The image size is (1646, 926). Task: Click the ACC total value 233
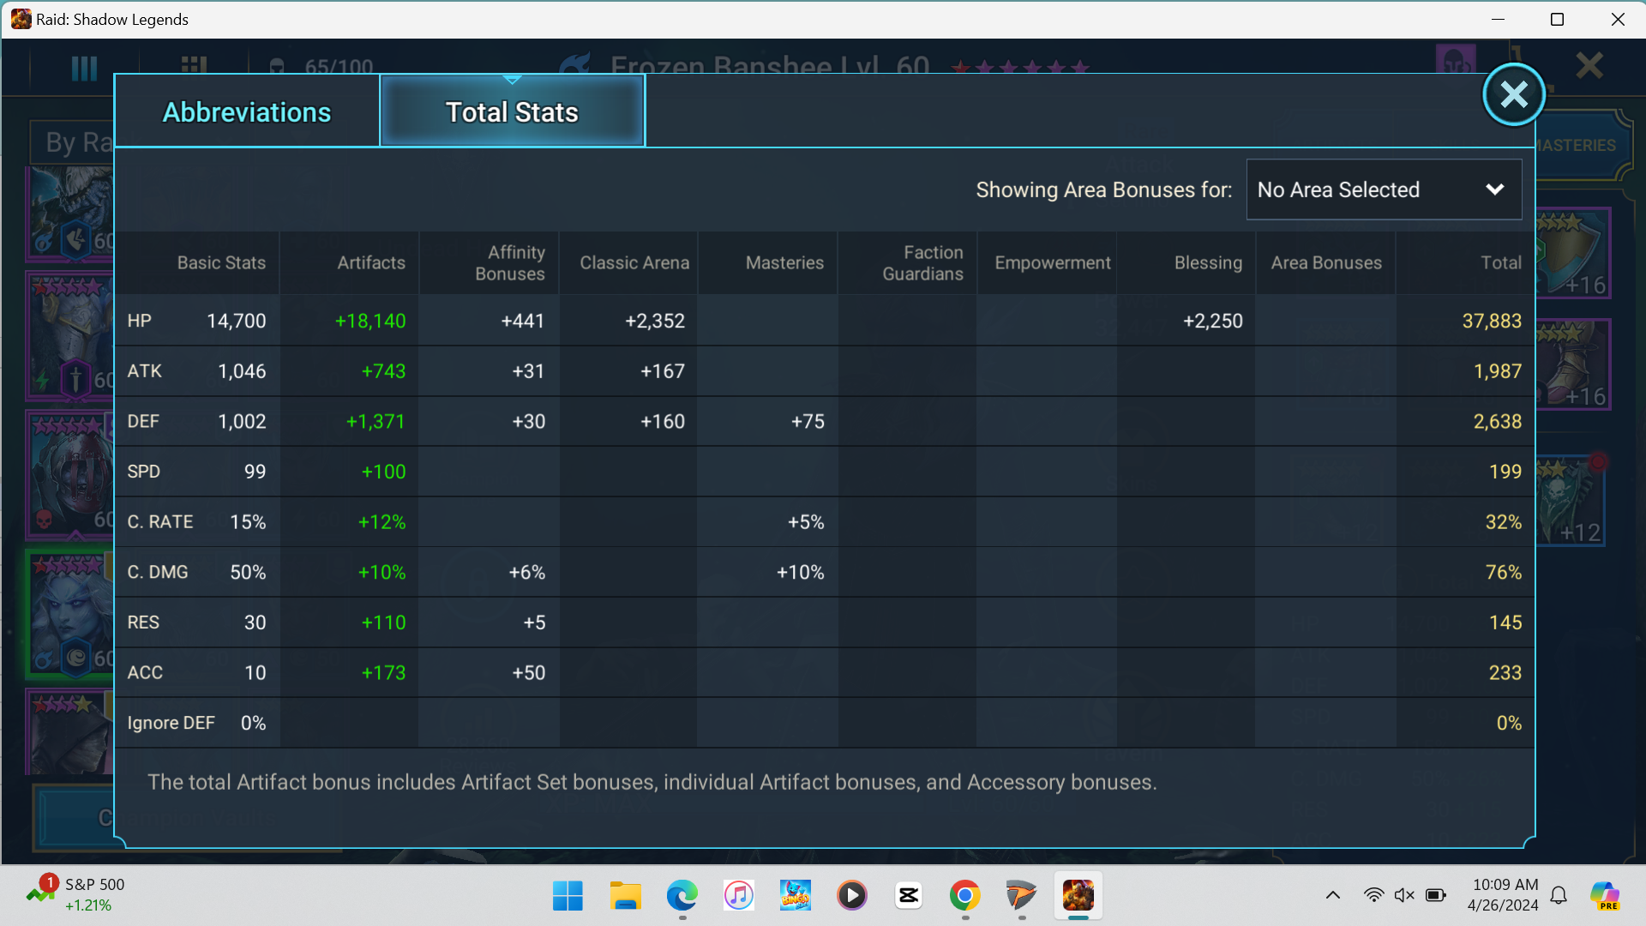pos(1505,673)
